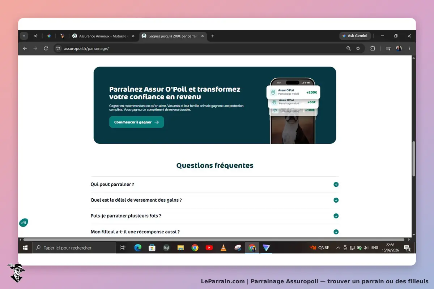434x289 pixels.
Task: Switch to active Chrome profile window in taskbar
Action: [252, 248]
